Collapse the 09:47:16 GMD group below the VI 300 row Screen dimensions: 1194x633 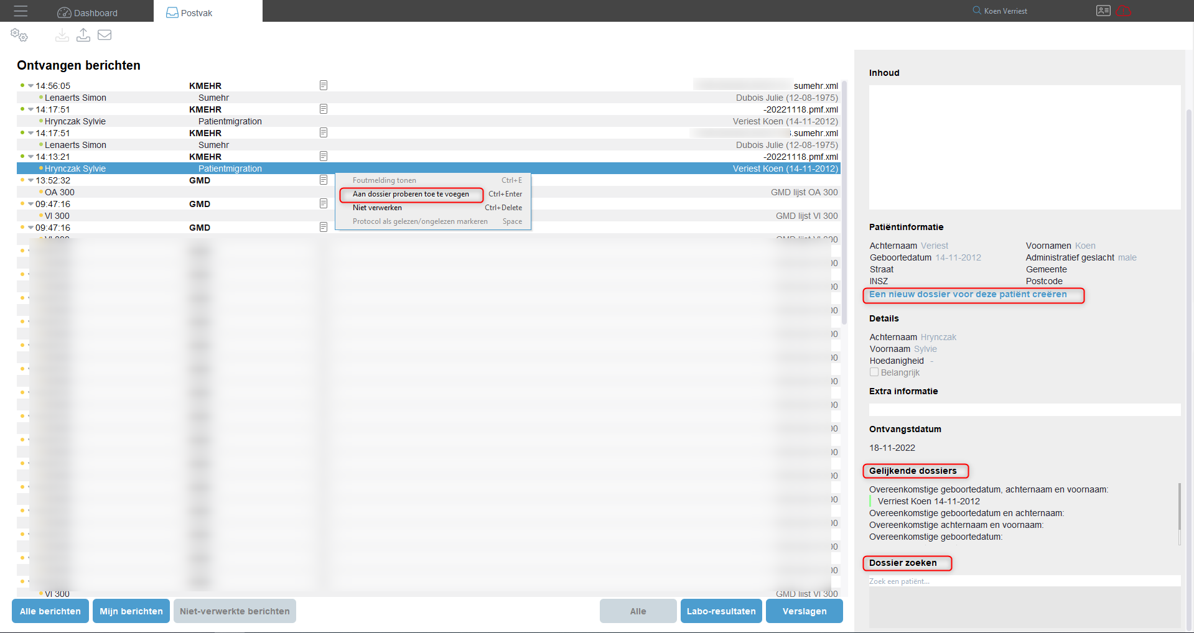[x=30, y=228]
